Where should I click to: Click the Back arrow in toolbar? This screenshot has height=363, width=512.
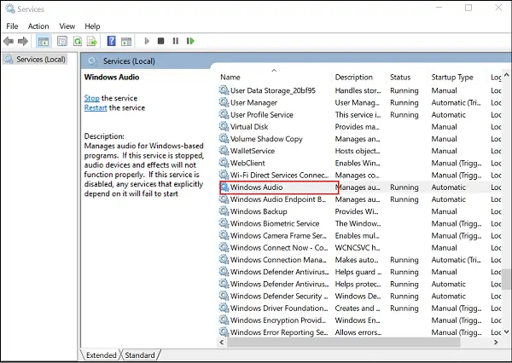10,41
